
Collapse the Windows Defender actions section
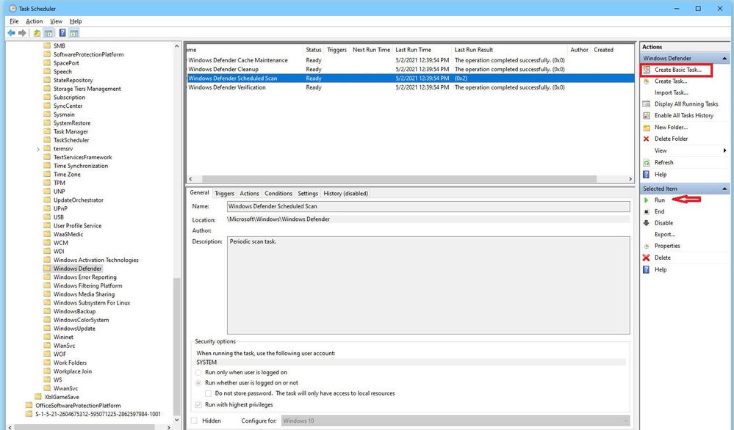pos(724,59)
